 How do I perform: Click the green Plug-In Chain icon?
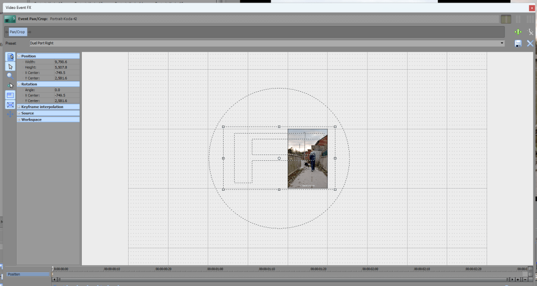click(x=518, y=32)
